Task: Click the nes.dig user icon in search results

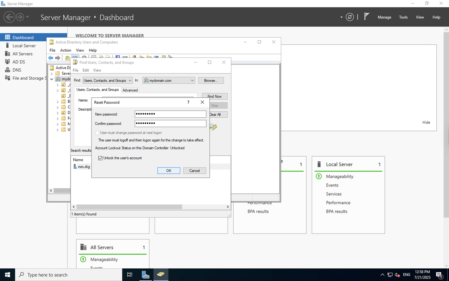Action: click(75, 166)
